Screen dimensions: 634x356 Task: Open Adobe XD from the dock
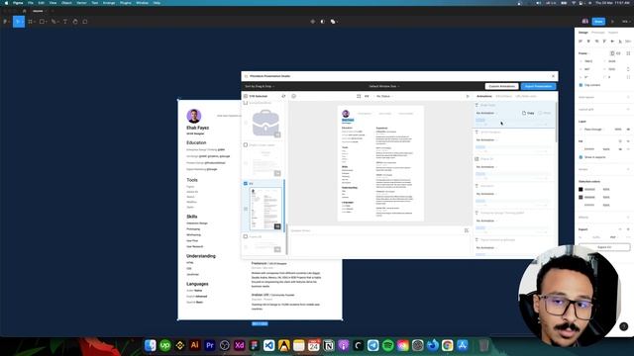(x=239, y=345)
